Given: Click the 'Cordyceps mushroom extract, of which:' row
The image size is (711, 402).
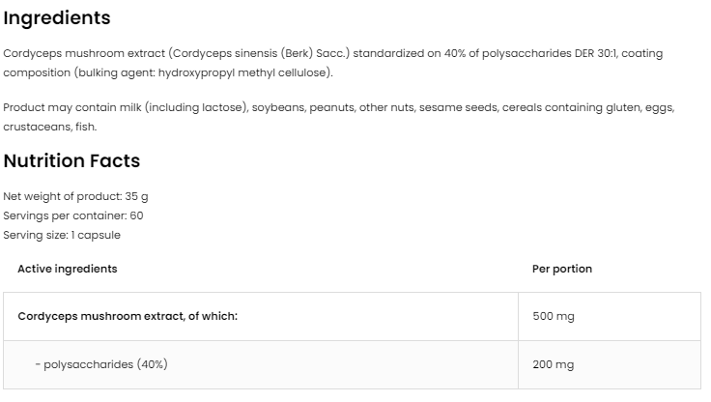Looking at the screenshot, I should tap(128, 316).
